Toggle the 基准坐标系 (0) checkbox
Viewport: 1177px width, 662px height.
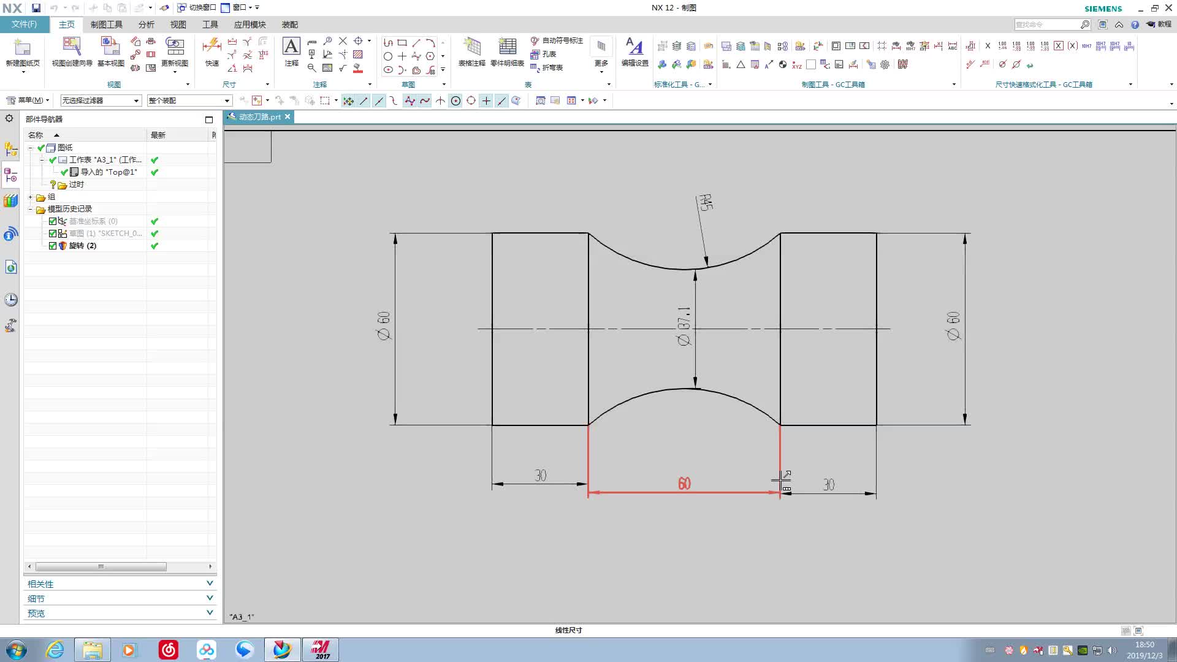click(x=53, y=221)
